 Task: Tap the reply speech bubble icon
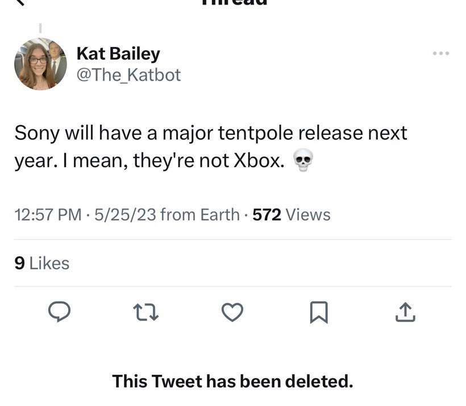(59, 312)
